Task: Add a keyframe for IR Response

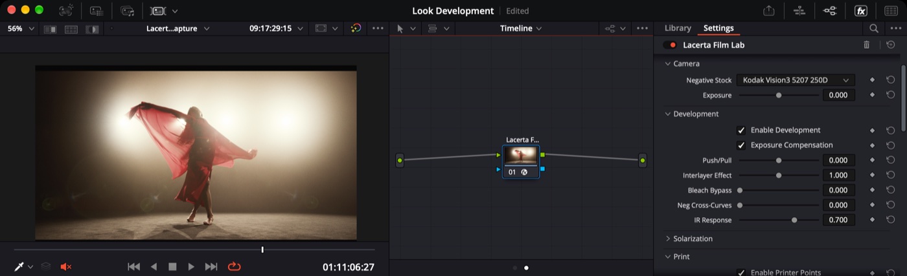Action: click(x=872, y=220)
